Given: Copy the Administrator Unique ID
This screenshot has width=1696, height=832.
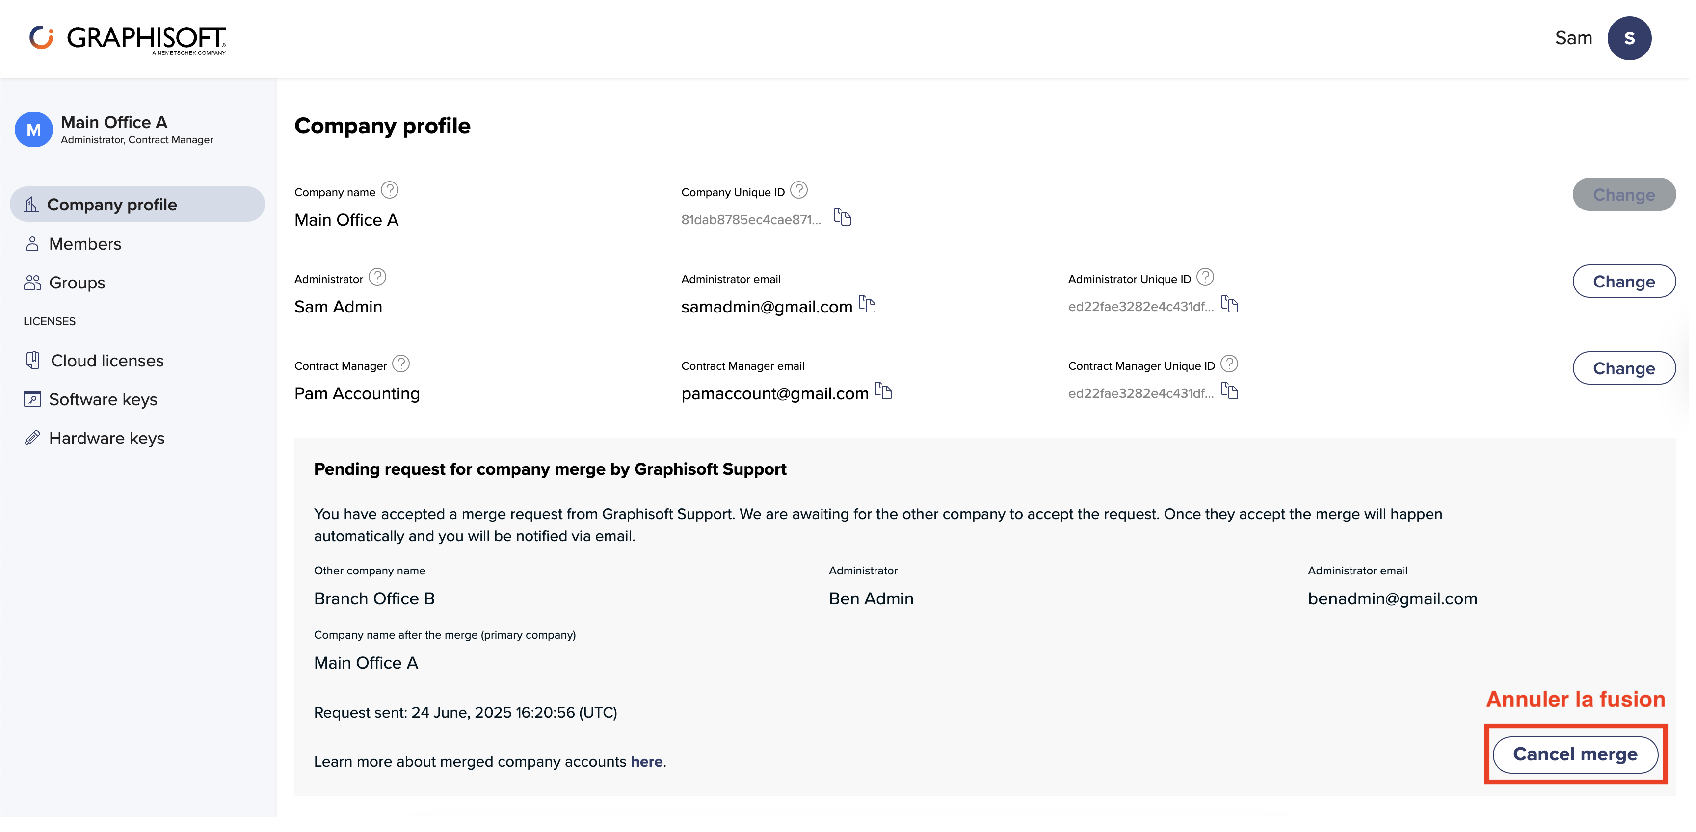Looking at the screenshot, I should pyautogui.click(x=1229, y=304).
